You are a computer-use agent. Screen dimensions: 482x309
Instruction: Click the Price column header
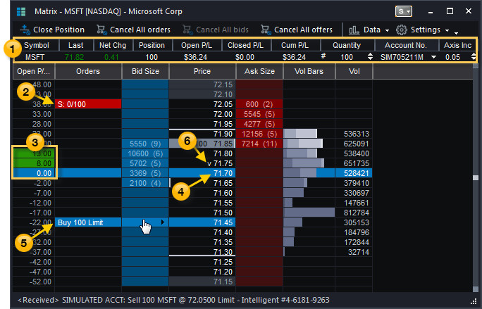[202, 71]
